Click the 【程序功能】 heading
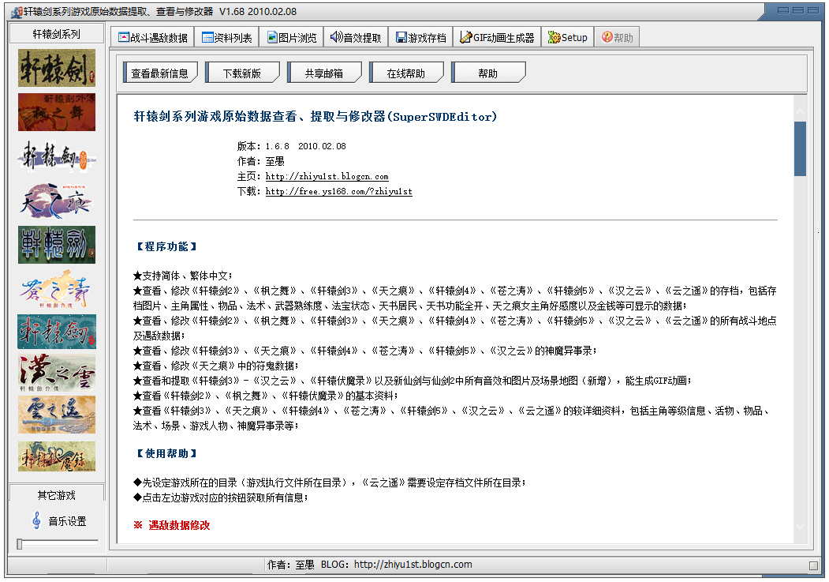Viewport: 829px width, 582px height. pyautogui.click(x=166, y=246)
